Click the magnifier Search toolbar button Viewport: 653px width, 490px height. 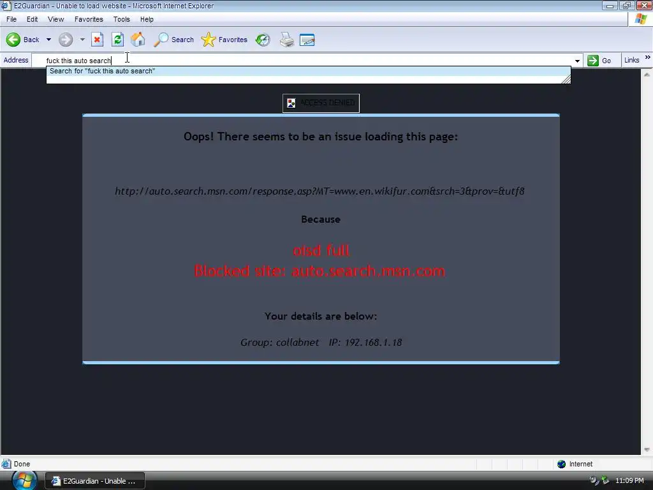click(x=173, y=40)
